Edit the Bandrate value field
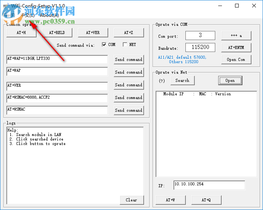The height and width of the screenshot is (210, 263). (200, 47)
